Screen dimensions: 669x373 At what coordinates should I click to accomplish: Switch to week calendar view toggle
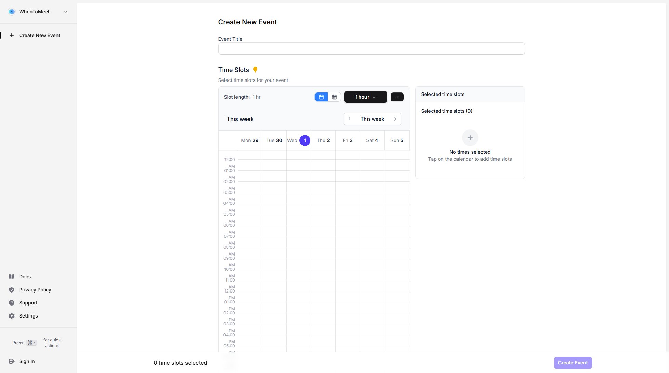click(321, 97)
